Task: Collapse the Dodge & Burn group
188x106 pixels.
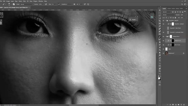Action: [x=166, y=37]
